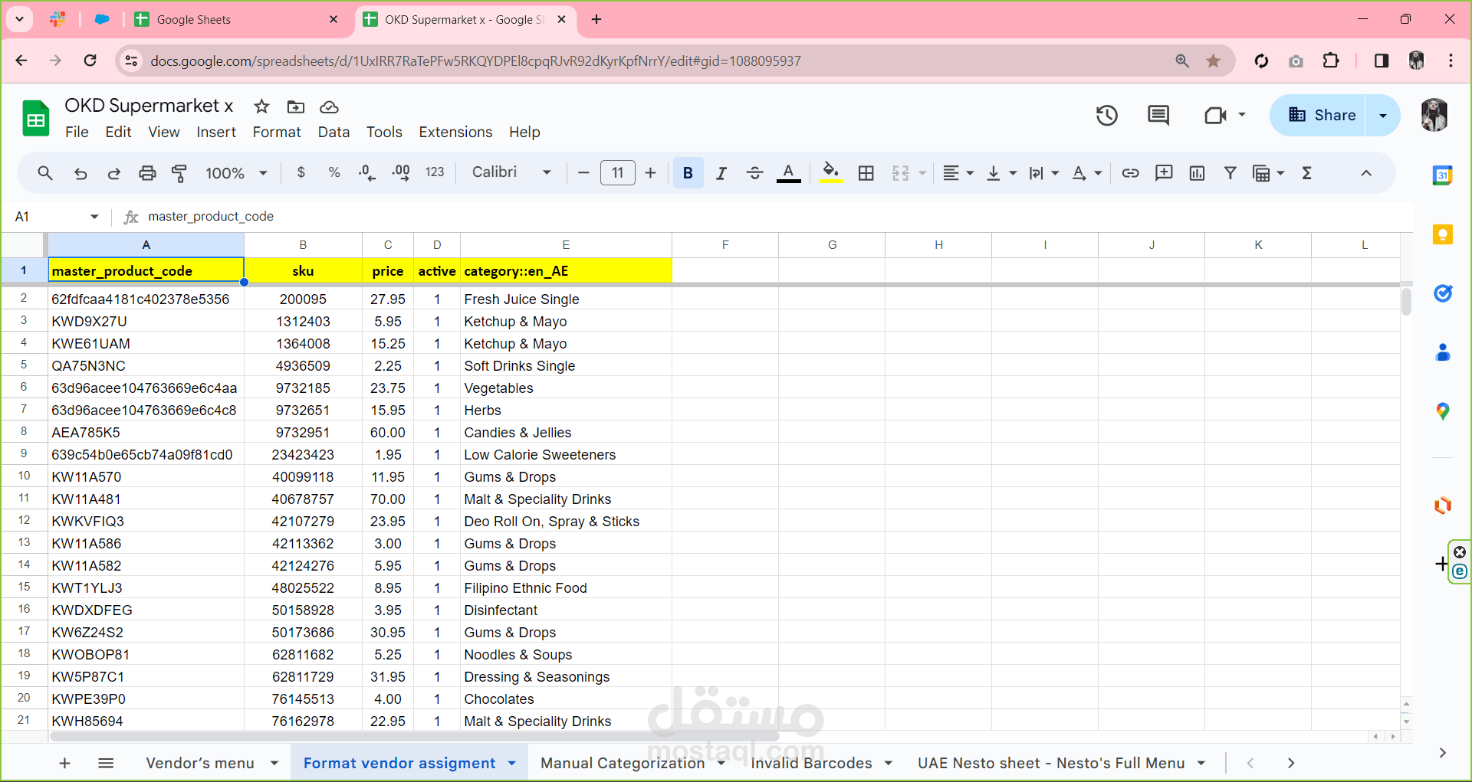Open the File menu
The image size is (1472, 782).
click(77, 132)
